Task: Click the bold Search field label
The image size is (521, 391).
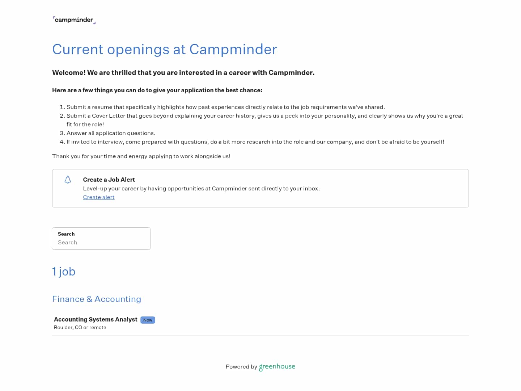Action: [66, 234]
